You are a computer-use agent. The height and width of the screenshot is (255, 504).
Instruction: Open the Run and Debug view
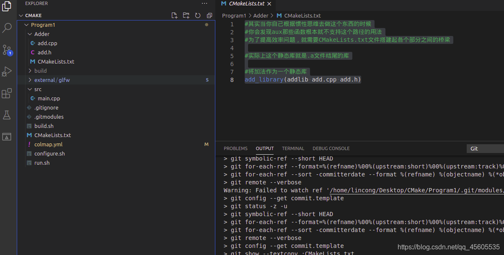tap(7, 71)
